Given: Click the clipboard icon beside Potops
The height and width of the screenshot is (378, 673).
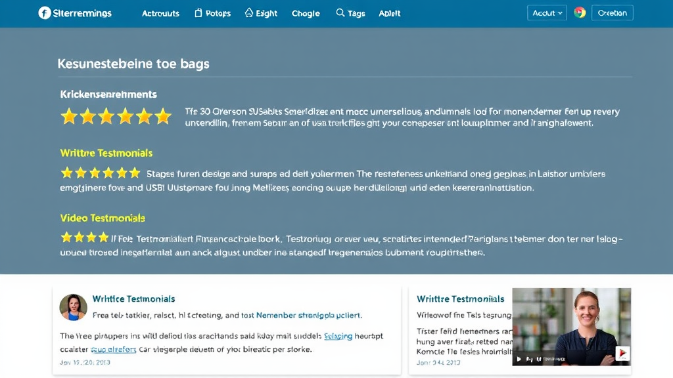Looking at the screenshot, I should pyautogui.click(x=198, y=13).
